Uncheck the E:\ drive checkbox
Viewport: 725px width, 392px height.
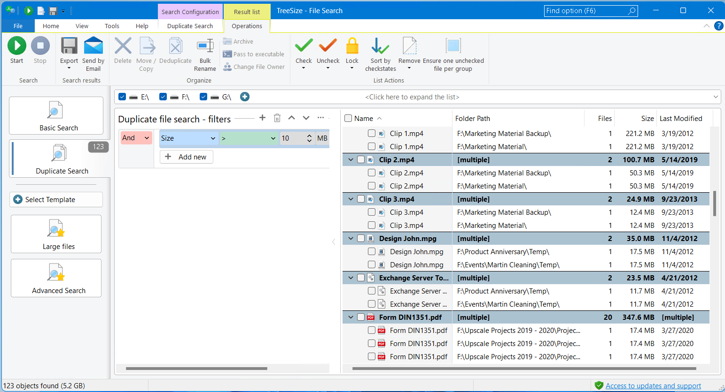(x=123, y=97)
